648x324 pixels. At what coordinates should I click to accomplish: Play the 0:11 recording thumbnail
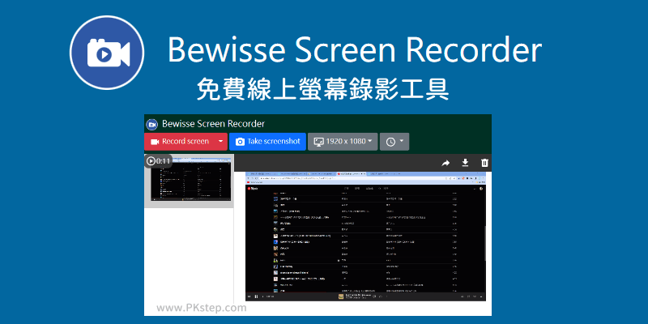[x=189, y=181]
